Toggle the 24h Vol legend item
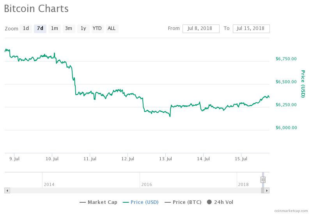The image size is (312, 214). tap(220, 202)
